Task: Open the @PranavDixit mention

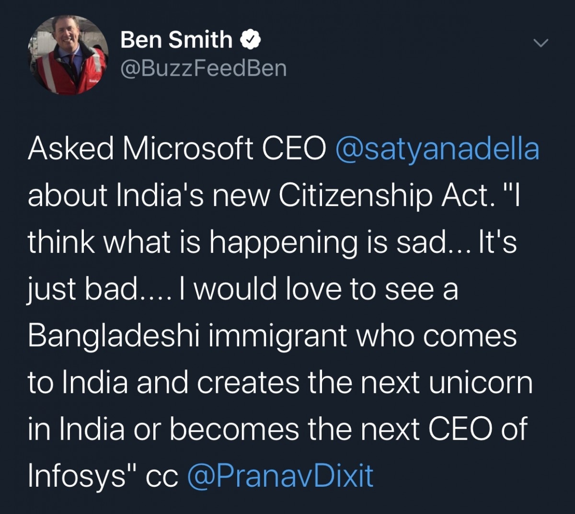Action: [x=280, y=476]
